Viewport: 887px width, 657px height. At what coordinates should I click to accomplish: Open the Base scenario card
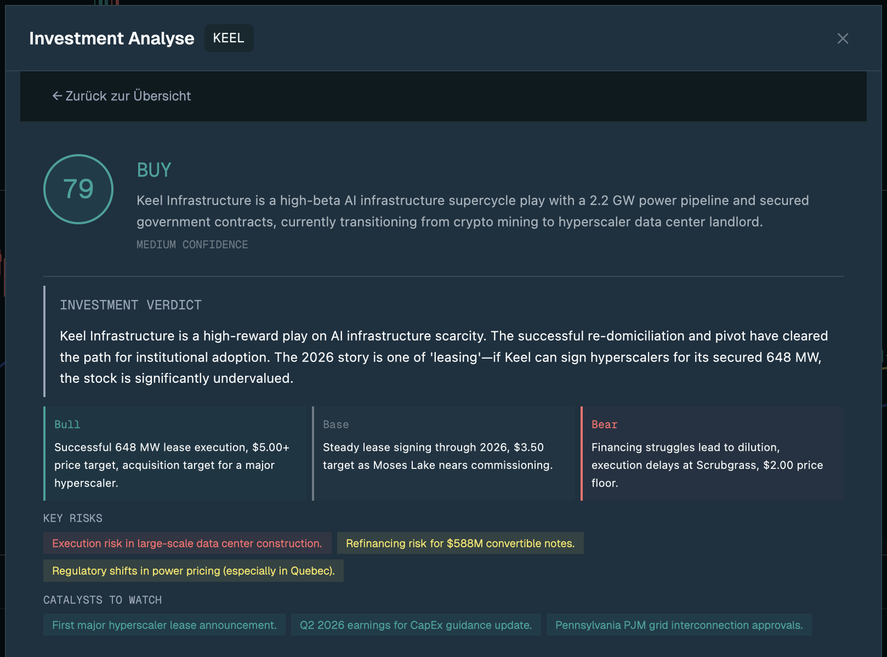tap(443, 454)
